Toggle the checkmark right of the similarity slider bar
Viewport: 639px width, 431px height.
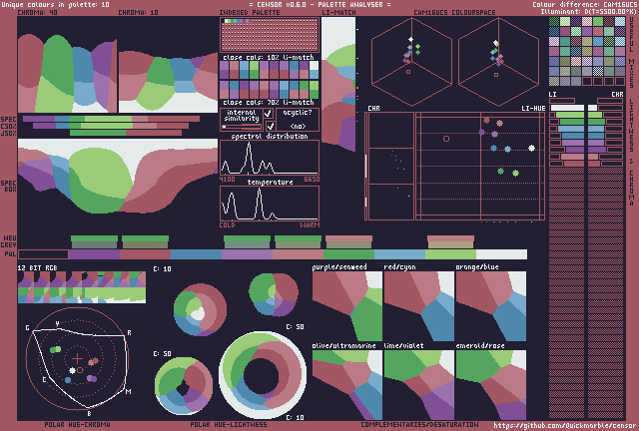point(270,127)
